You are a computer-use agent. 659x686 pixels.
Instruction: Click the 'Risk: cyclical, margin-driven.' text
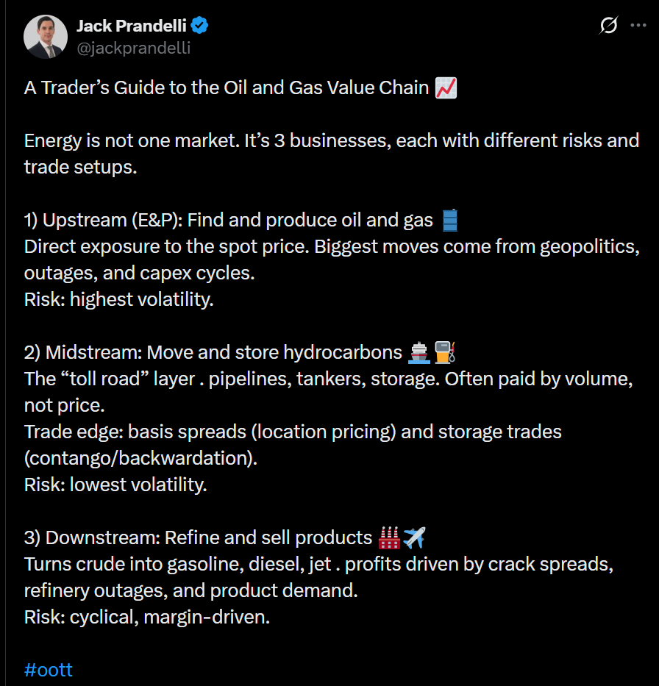[147, 617]
